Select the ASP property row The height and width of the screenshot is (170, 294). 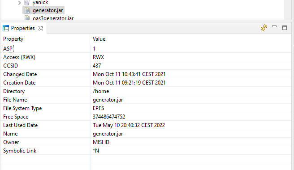pyautogui.click(x=146, y=49)
